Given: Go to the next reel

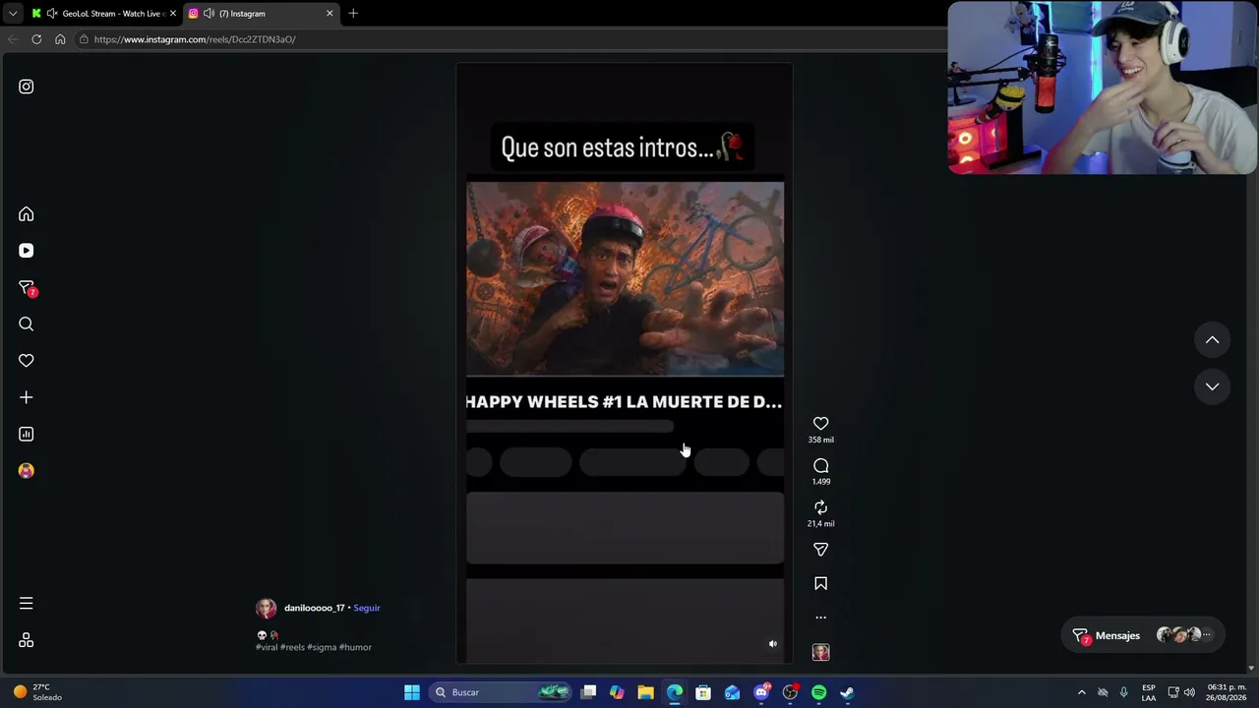Looking at the screenshot, I should [x=1213, y=387].
